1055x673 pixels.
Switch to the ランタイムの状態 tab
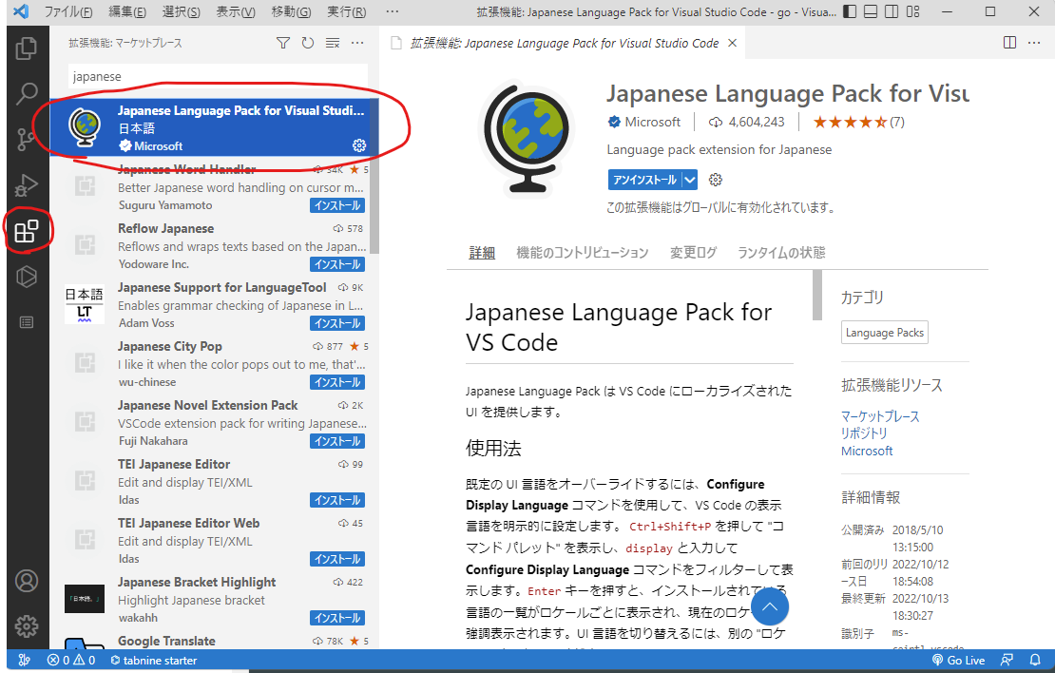[781, 253]
